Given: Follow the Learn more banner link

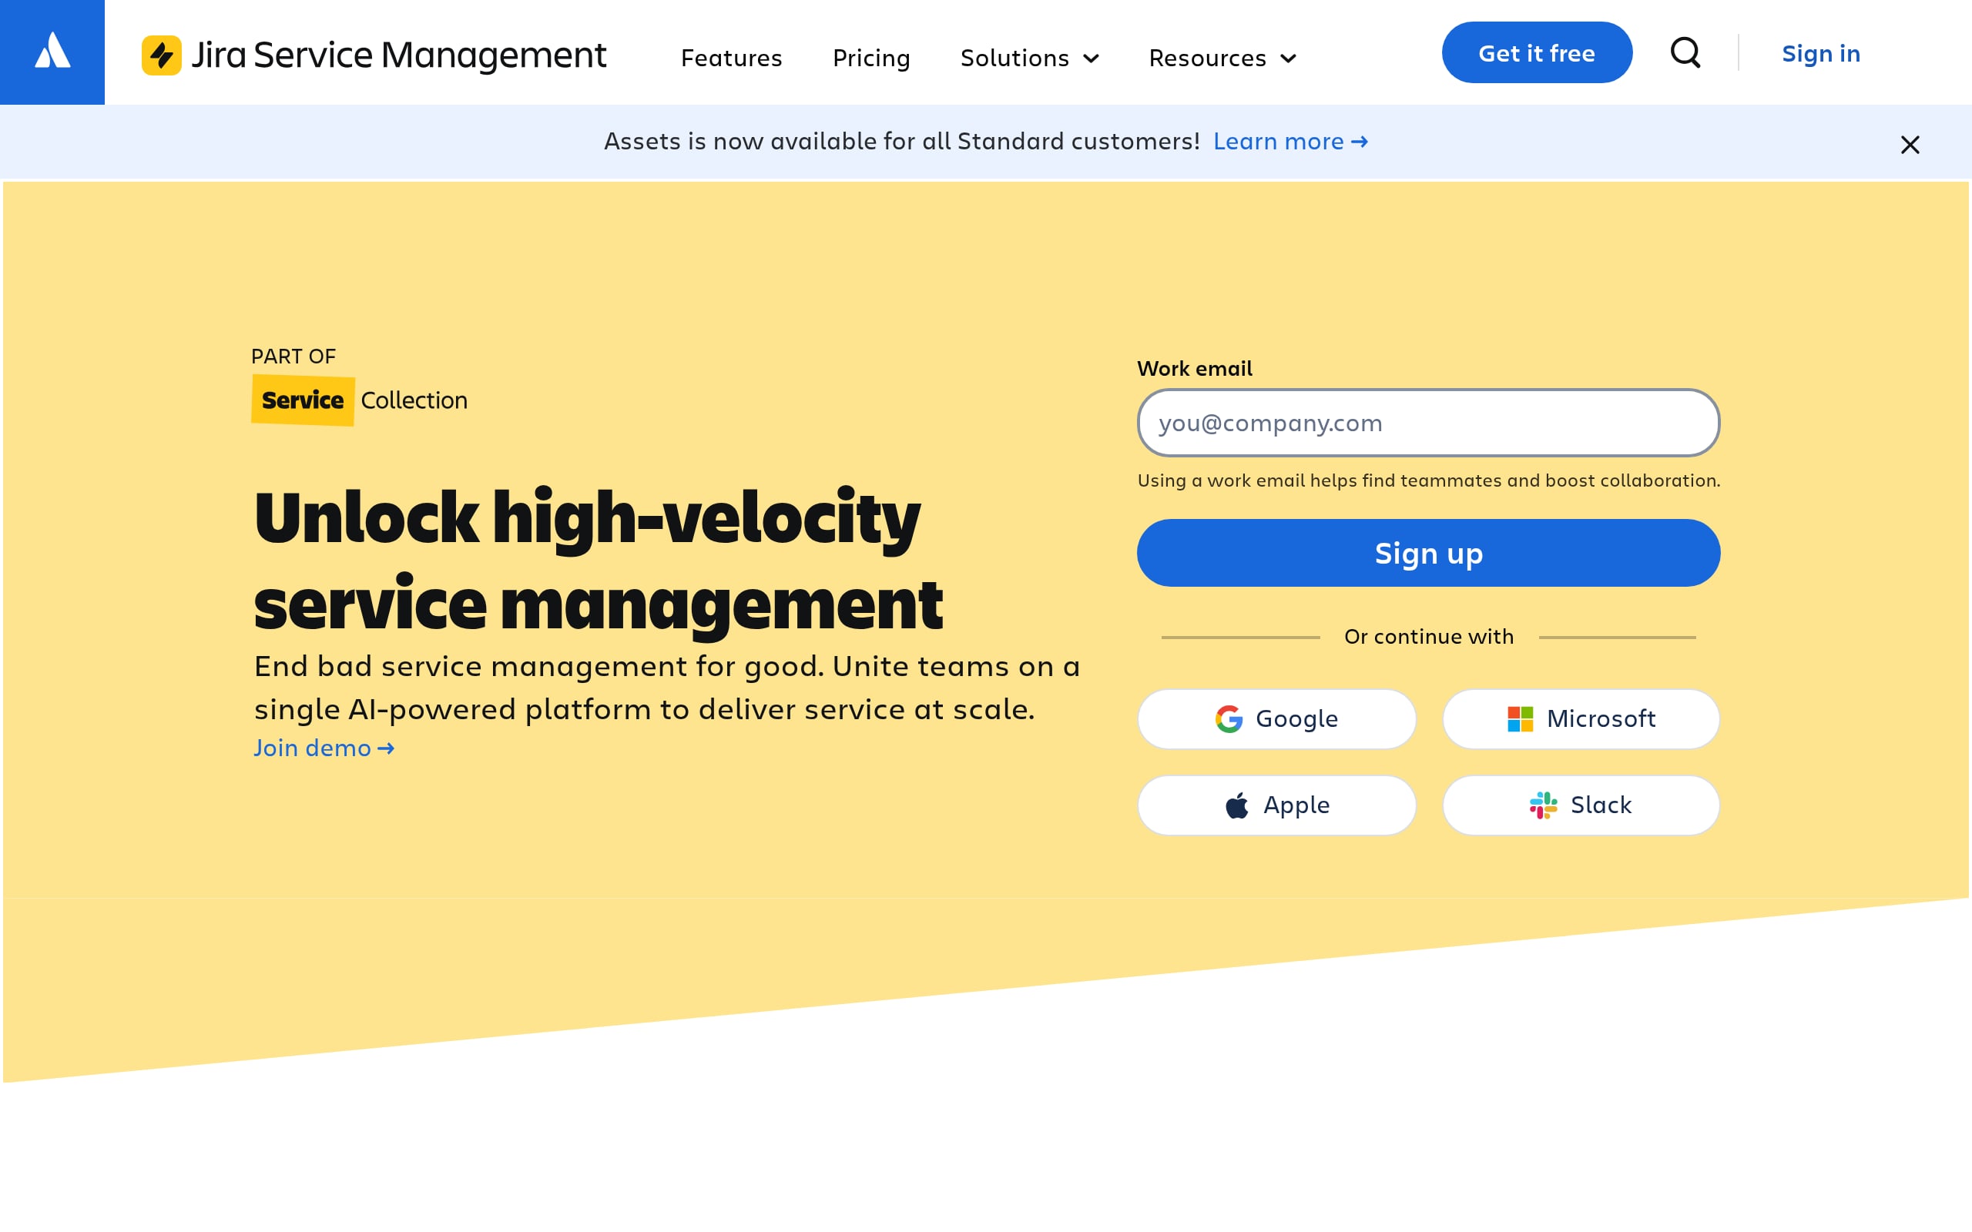Looking at the screenshot, I should (x=1290, y=141).
